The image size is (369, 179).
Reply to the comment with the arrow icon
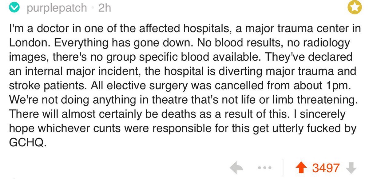237,168
